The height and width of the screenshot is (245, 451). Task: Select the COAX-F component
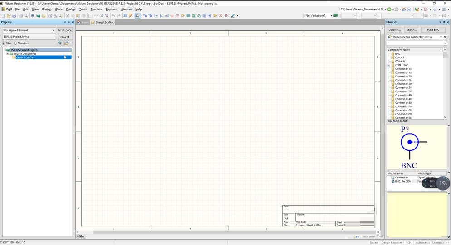coord(400,58)
